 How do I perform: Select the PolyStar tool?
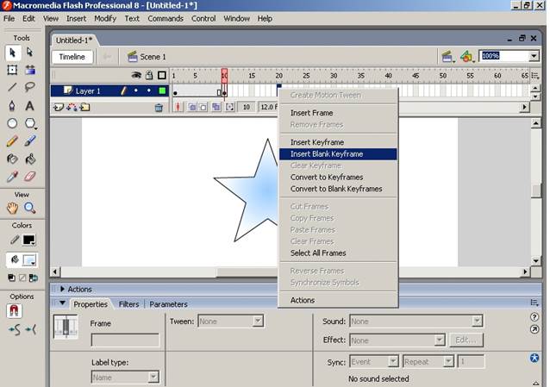coord(30,123)
